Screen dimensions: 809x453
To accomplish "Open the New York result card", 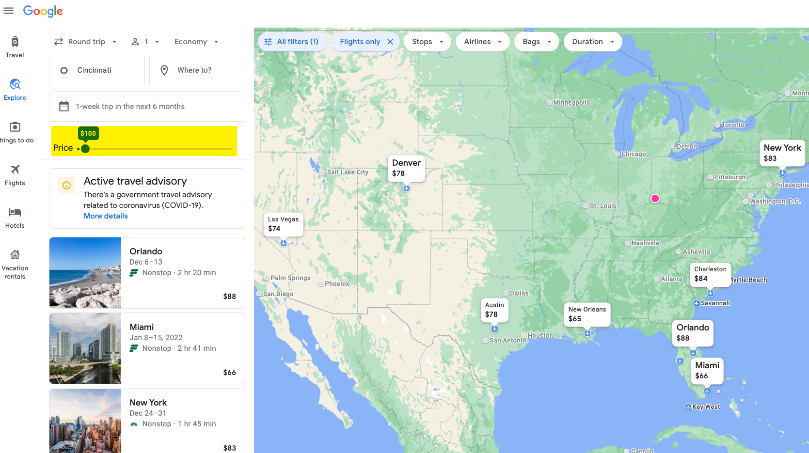I will click(147, 421).
